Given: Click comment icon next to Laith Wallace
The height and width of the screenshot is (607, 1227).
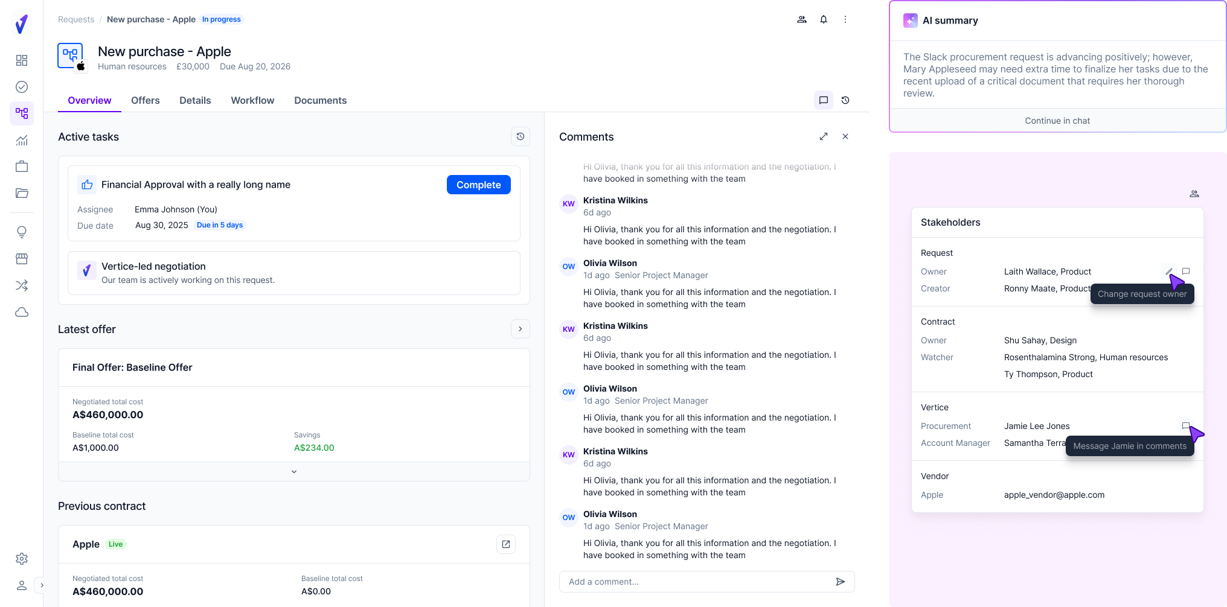Looking at the screenshot, I should point(1186,272).
